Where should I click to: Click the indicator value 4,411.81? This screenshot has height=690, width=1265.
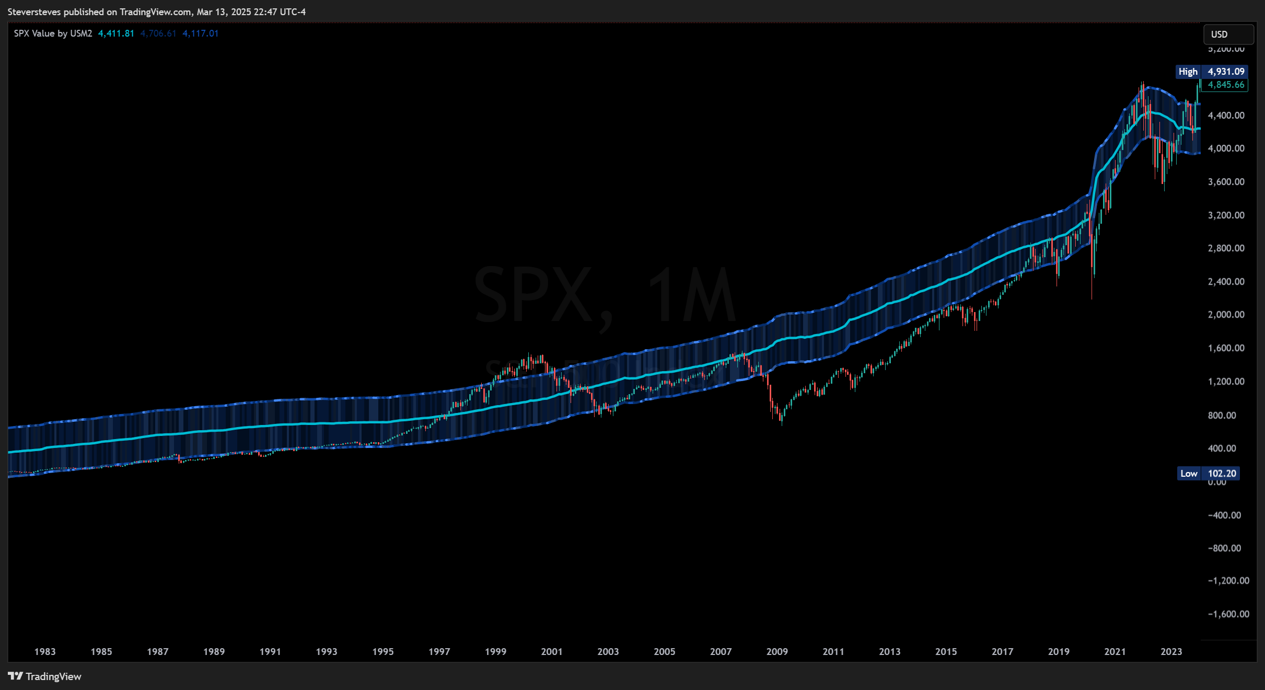coord(116,33)
